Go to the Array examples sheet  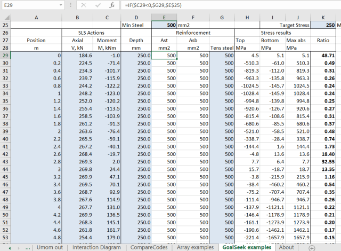[x=196, y=247]
